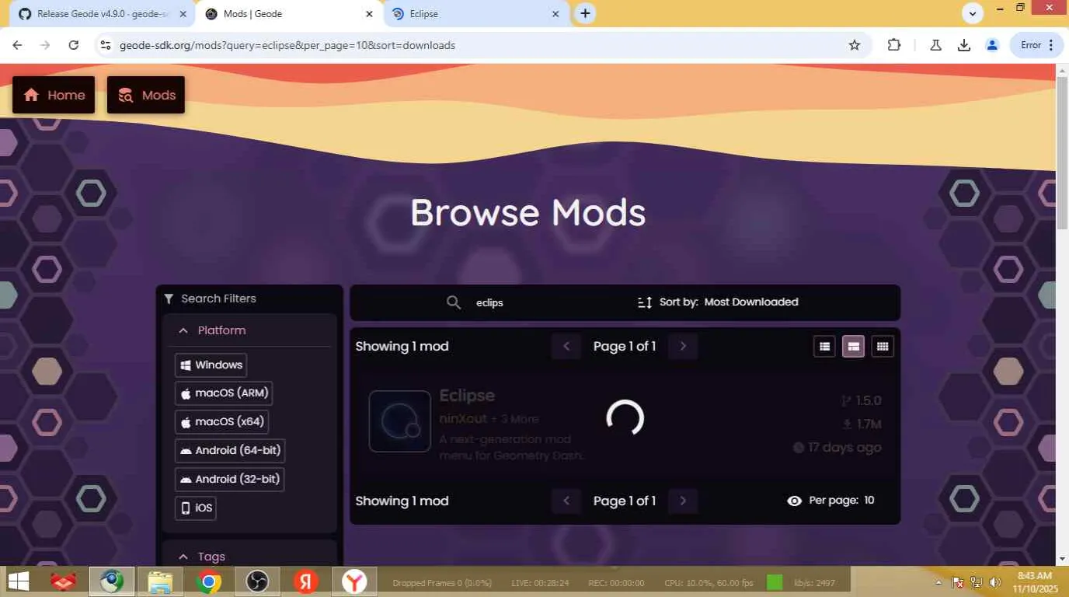This screenshot has height=597, width=1069.
Task: Open OBS Studio from the taskbar
Action: click(x=256, y=581)
